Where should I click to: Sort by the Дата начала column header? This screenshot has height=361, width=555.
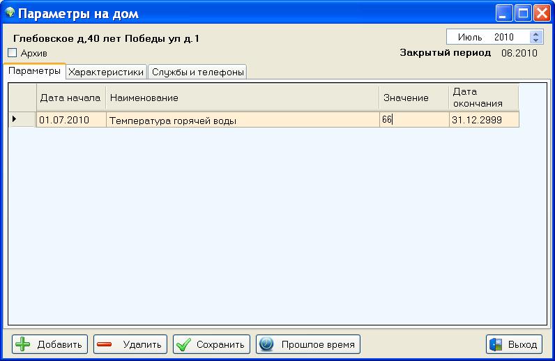(71, 98)
